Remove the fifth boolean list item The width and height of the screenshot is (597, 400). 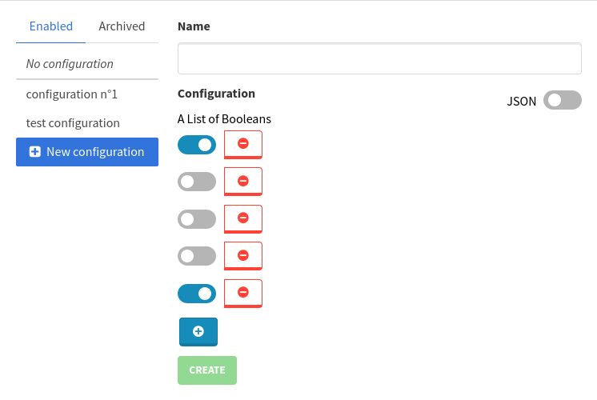(243, 293)
